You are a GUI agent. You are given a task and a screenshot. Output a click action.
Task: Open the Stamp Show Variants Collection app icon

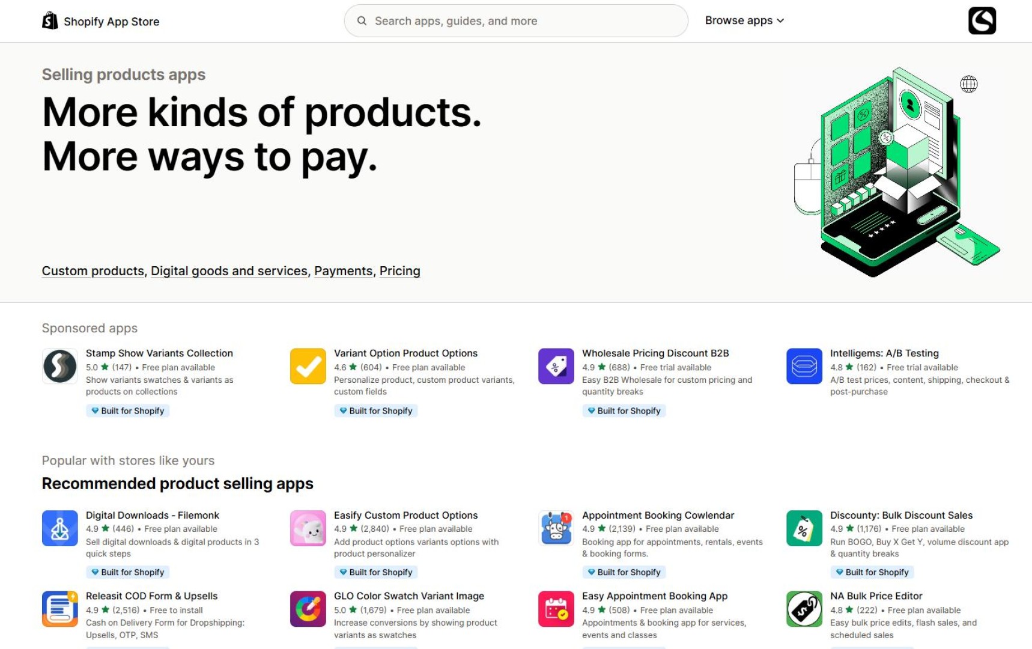point(59,366)
